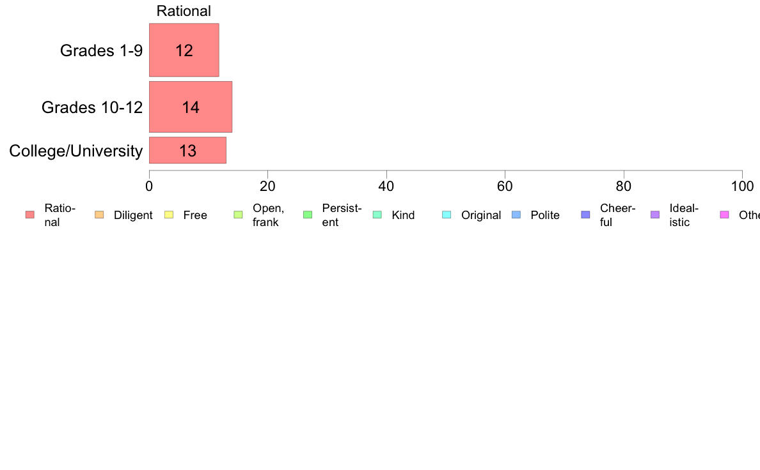Click the Free yellow legend swatch
The height and width of the screenshot is (470, 760).
169,215
